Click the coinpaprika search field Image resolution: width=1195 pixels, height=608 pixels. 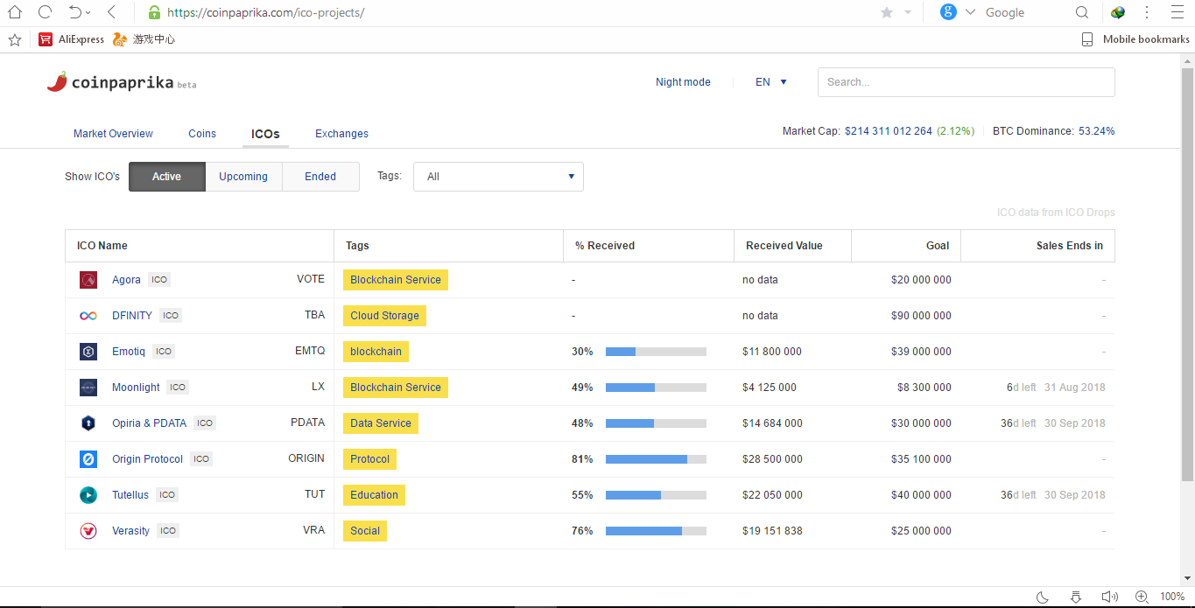pos(966,82)
